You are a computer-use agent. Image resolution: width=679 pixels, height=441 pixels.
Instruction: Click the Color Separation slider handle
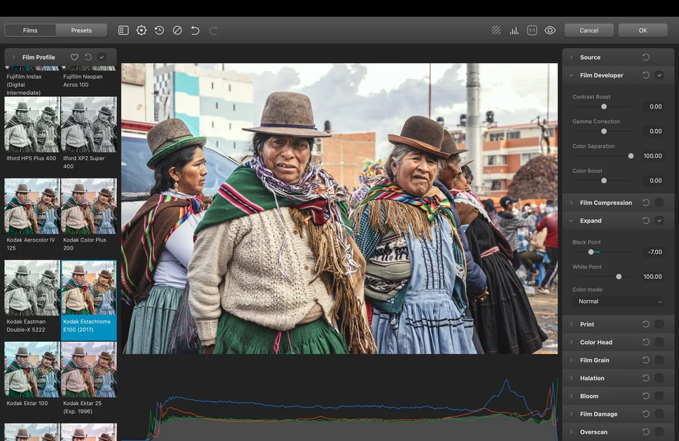631,156
